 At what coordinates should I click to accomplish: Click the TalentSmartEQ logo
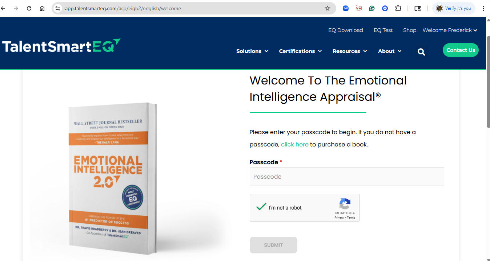pyautogui.click(x=61, y=46)
